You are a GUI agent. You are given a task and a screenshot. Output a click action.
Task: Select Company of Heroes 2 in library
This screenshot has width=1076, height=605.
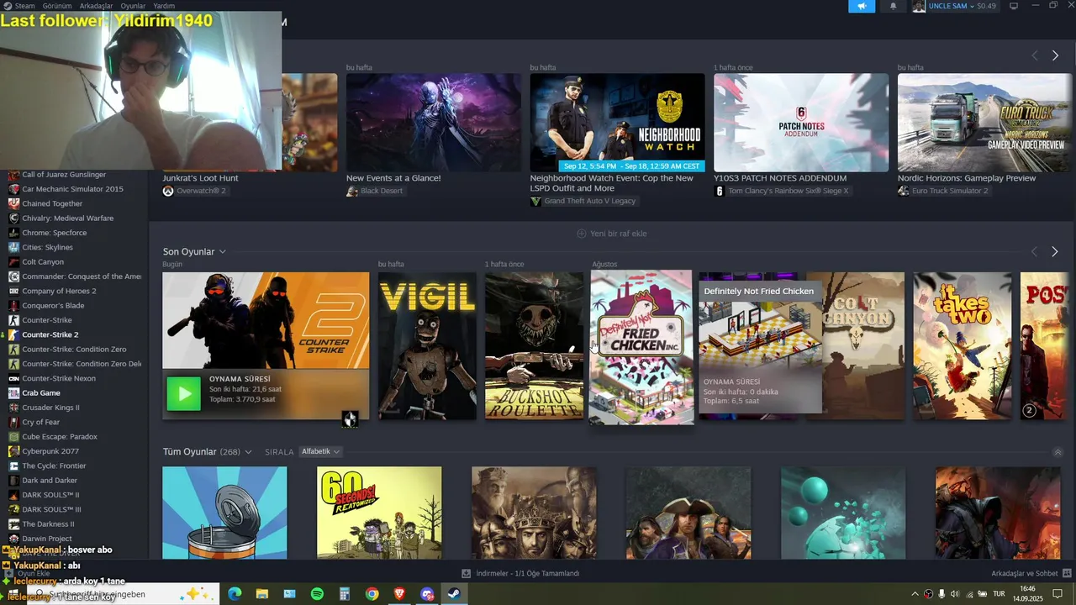tap(59, 291)
